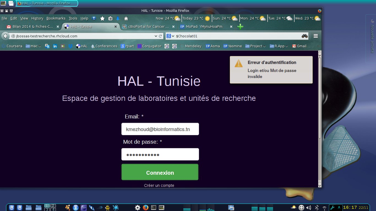
Task: Click the home icon in the menu bar
Action: coord(126,18)
